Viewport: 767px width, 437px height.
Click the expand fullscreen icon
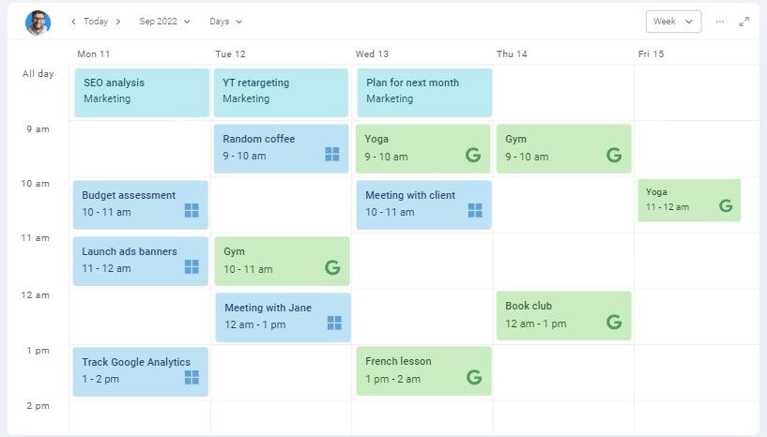pos(744,22)
